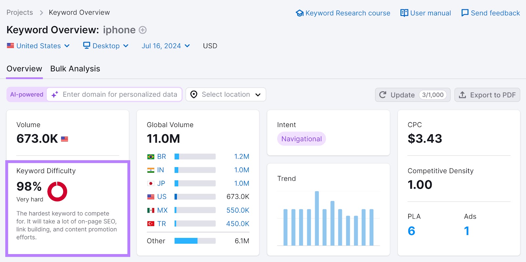Click the PLA count 6 link
Screen dimensions: 526x262
[x=411, y=231]
